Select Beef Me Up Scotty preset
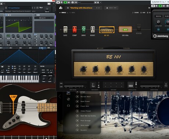 click(88, 116)
